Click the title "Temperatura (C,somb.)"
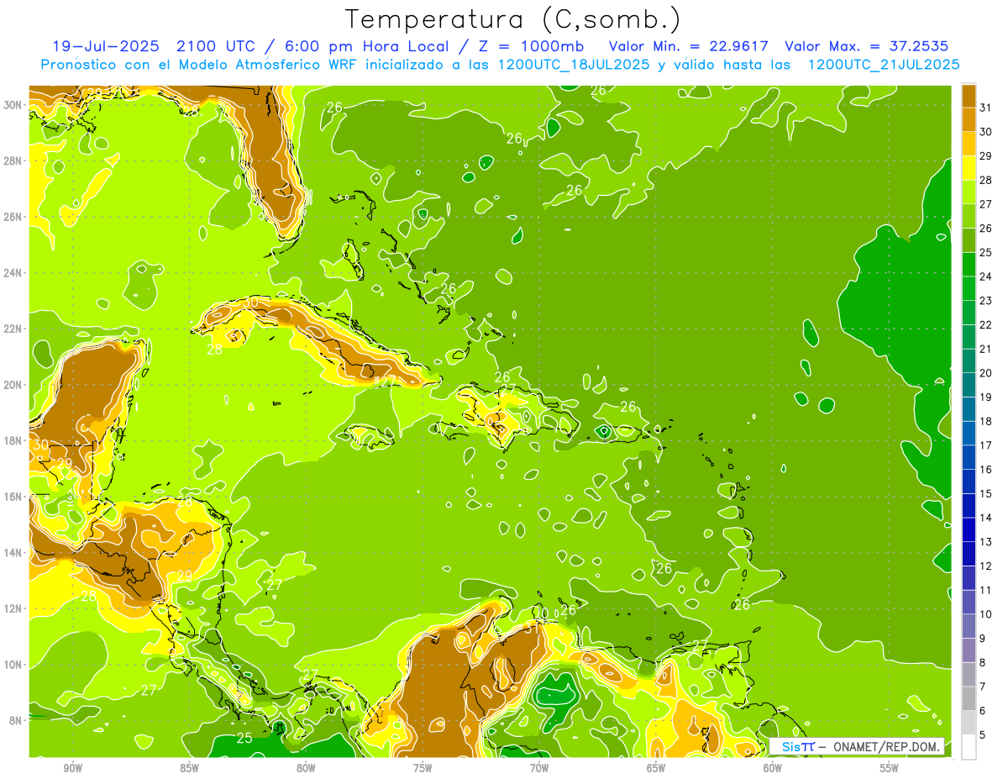This screenshot has width=1008, height=779. tap(512, 19)
